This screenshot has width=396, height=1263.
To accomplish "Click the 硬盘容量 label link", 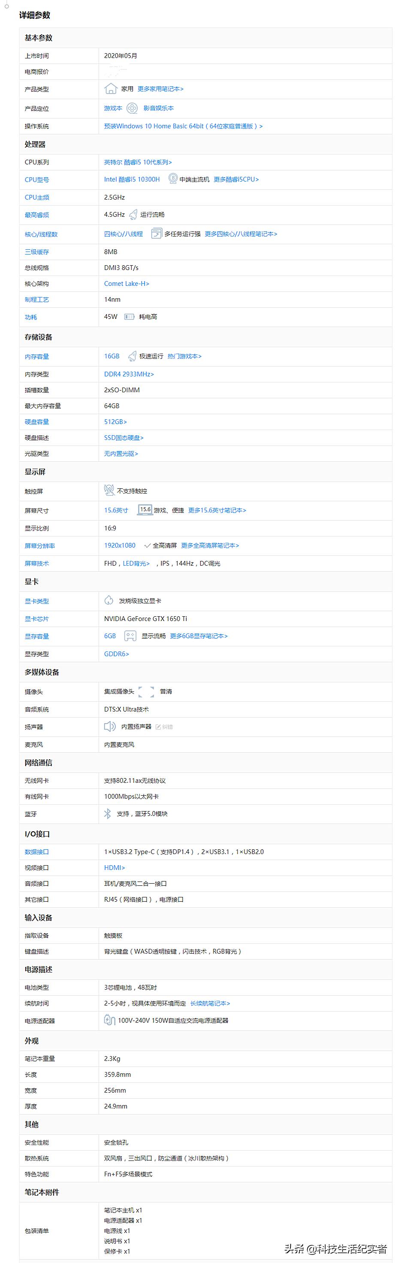I will coord(37,422).
